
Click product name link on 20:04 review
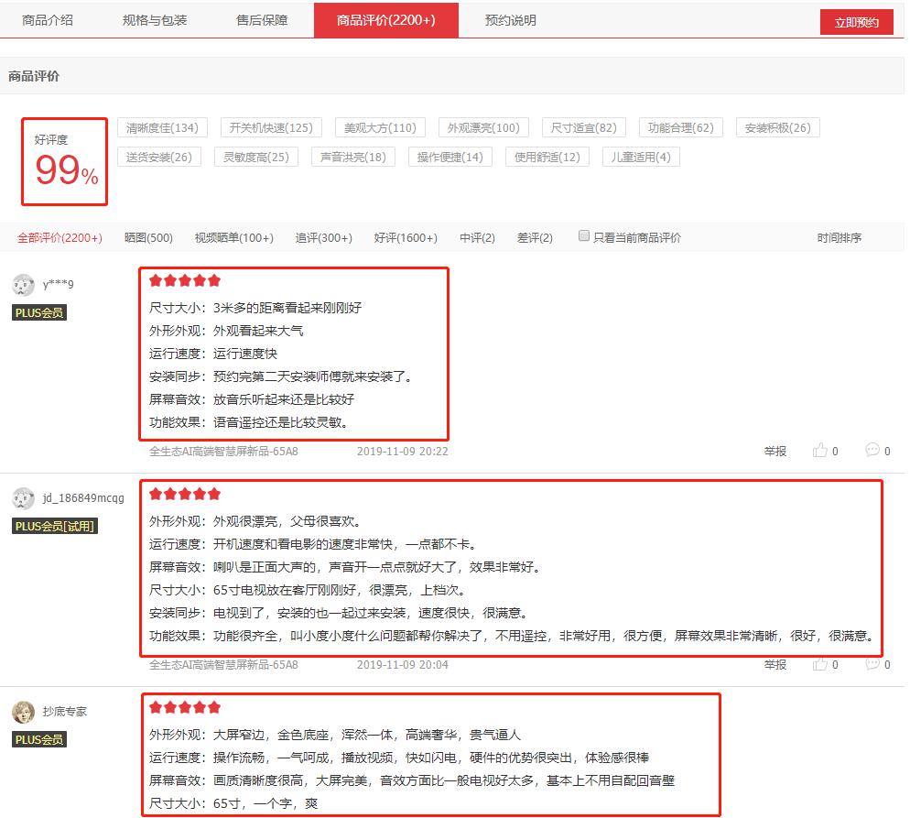(223, 665)
